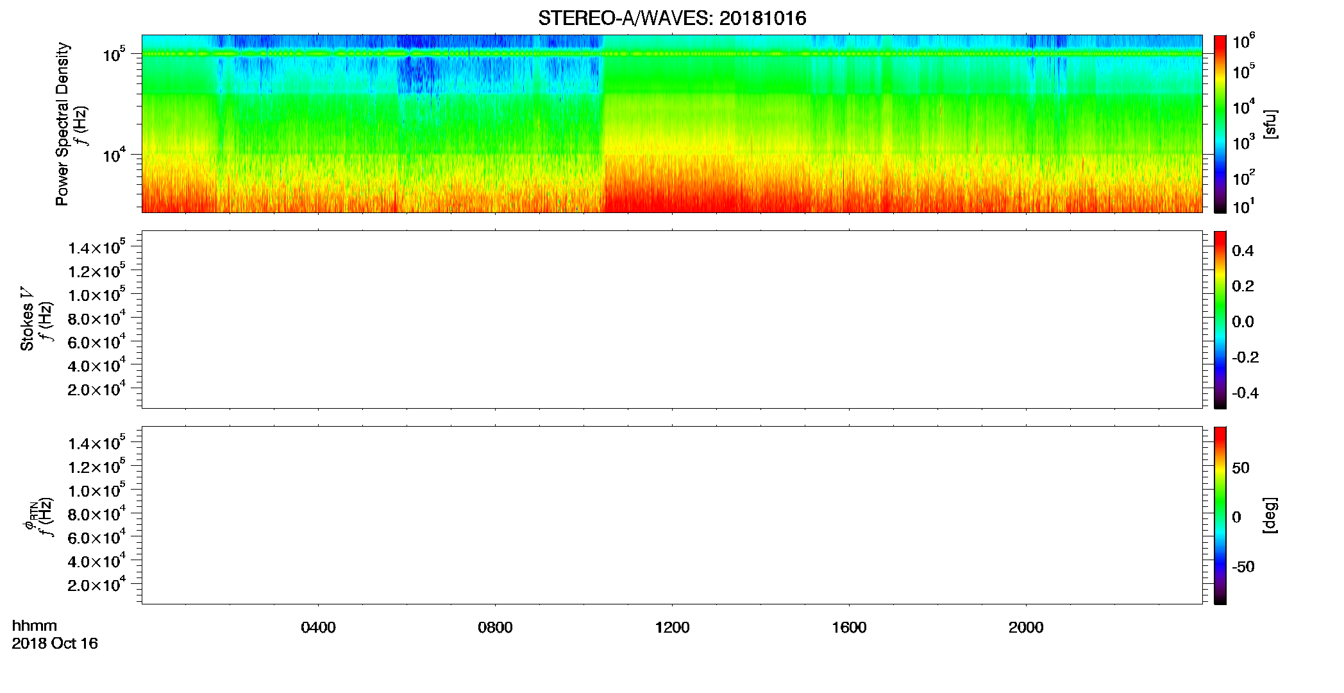Click the 0.4 value on the Stokes V colorbar

[x=1243, y=251]
